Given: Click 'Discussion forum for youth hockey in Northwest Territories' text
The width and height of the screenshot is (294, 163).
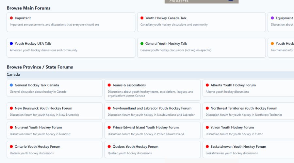Looking at the screenshot, I should point(244,115).
